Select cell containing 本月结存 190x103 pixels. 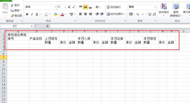150,39
